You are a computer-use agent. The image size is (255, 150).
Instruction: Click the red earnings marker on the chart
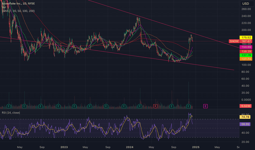155,106
